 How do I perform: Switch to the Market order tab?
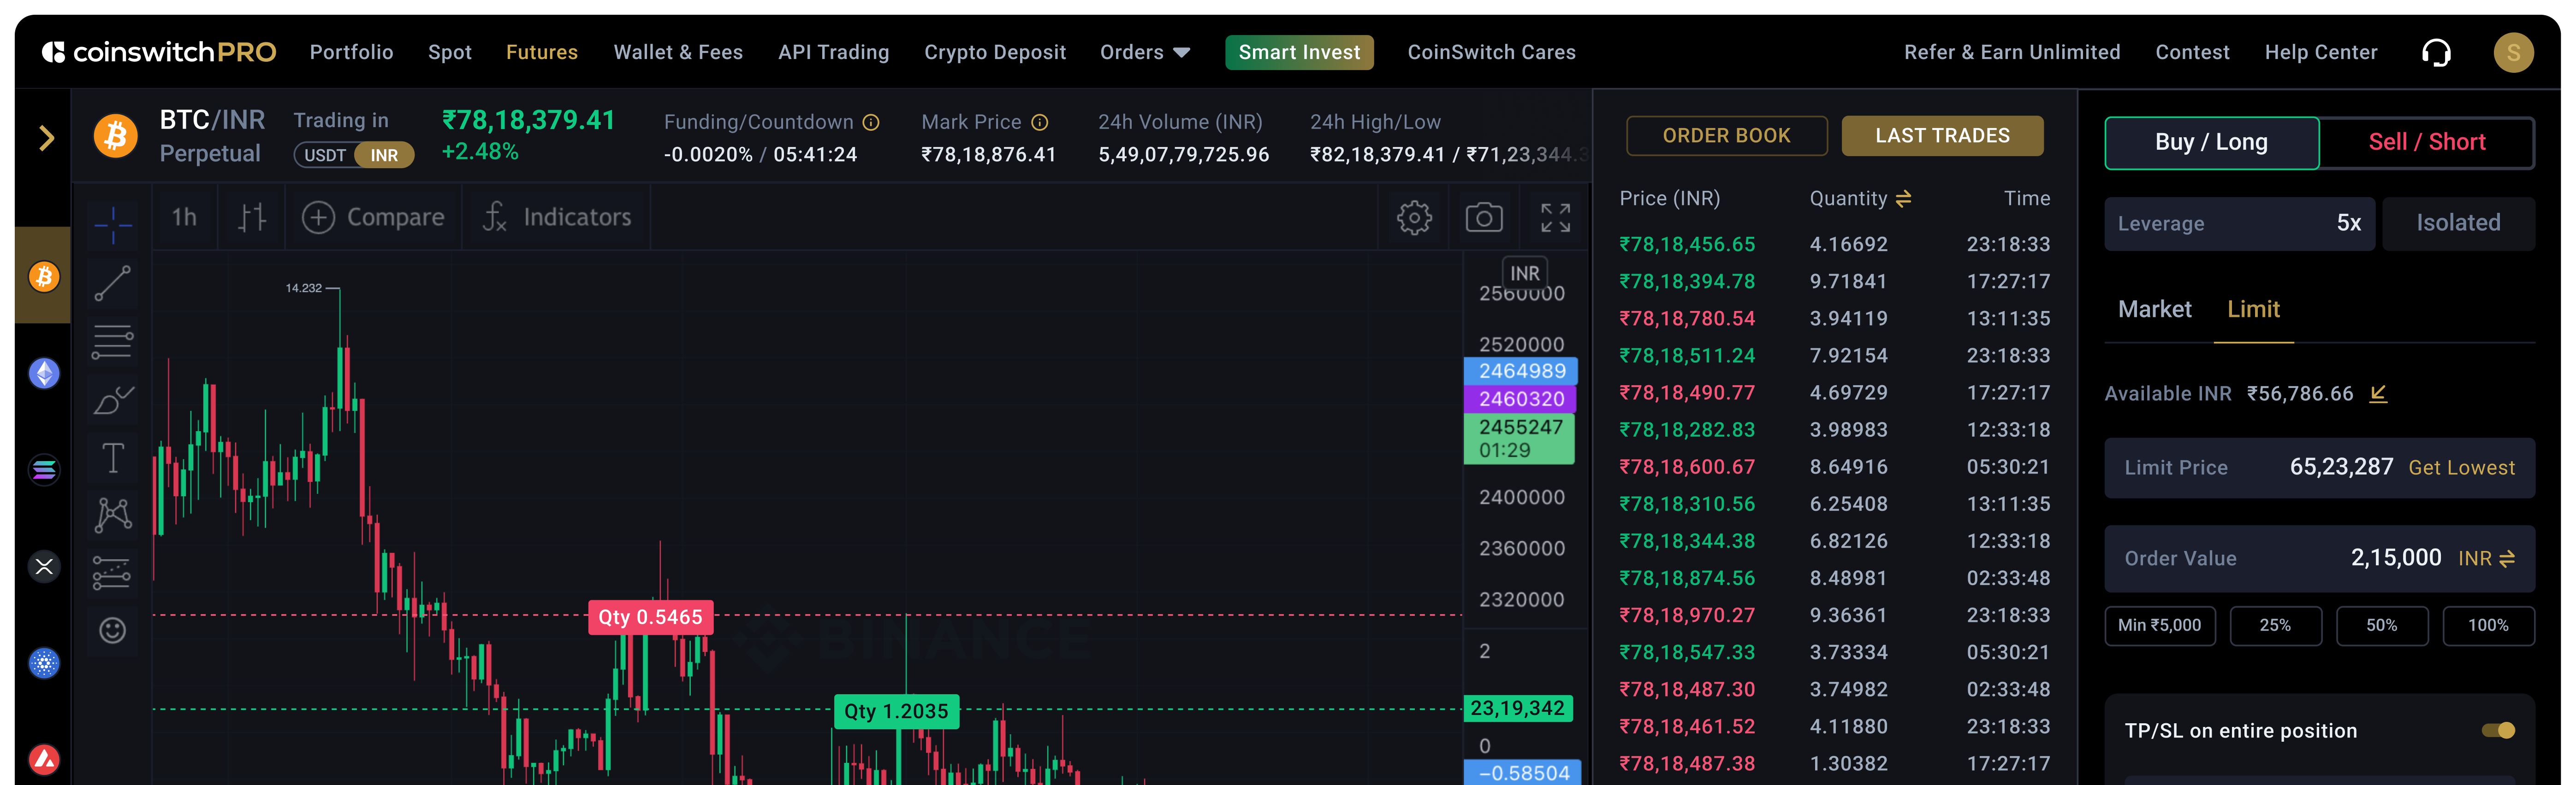2154,310
